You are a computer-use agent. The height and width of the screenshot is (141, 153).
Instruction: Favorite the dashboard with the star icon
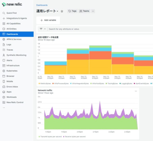pyautogui.click(x=62, y=11)
